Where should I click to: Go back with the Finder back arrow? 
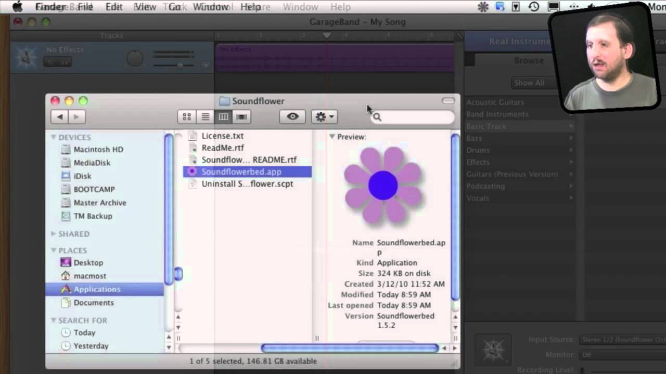click(59, 117)
